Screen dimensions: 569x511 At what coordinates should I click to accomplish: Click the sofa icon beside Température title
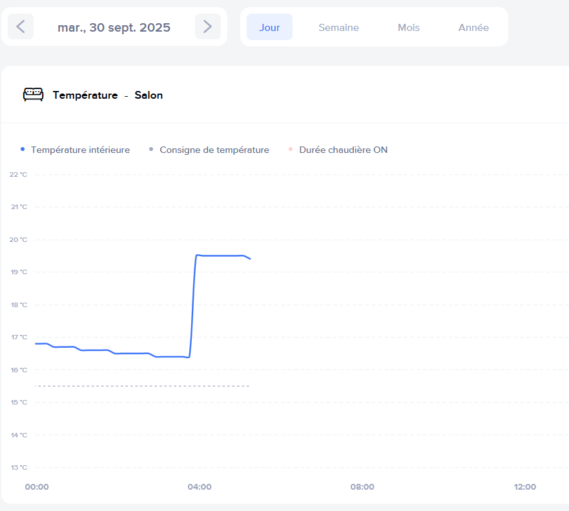tap(33, 95)
